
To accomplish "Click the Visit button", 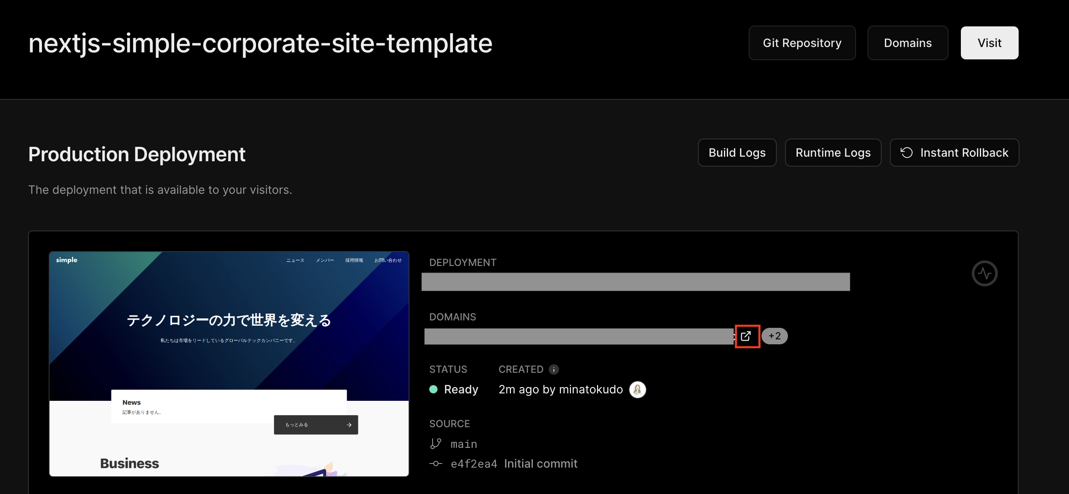I will pos(989,43).
